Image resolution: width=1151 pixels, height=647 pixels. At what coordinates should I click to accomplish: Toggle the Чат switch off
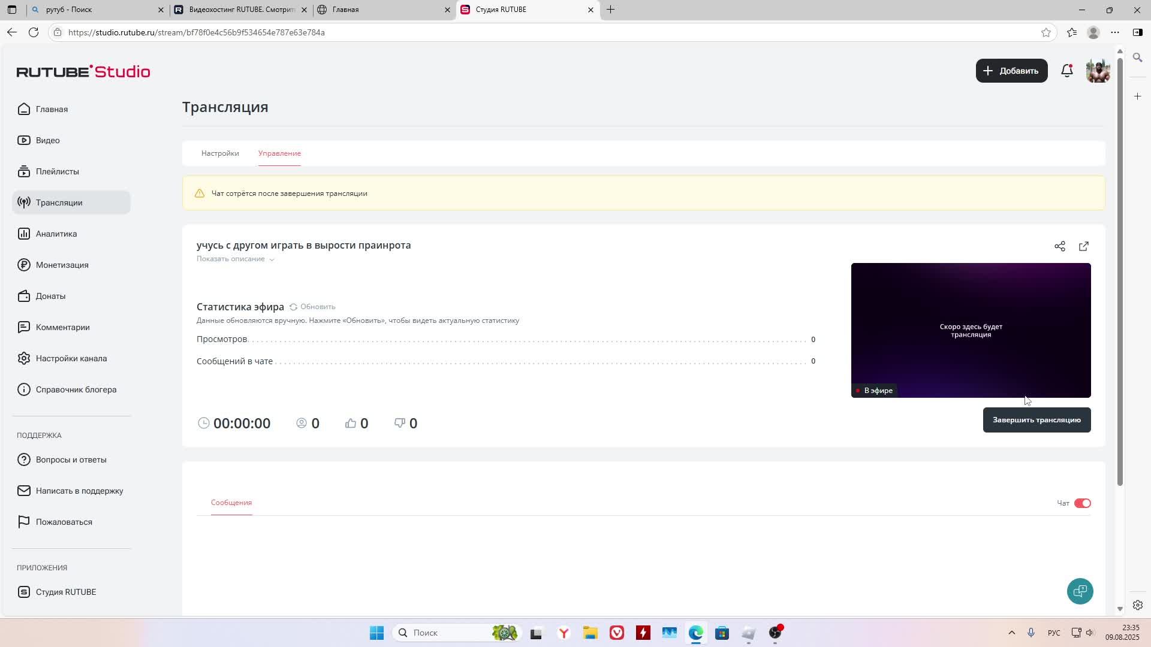pos(1082,503)
